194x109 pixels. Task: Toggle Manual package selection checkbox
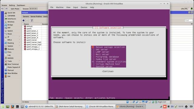pos(93,47)
